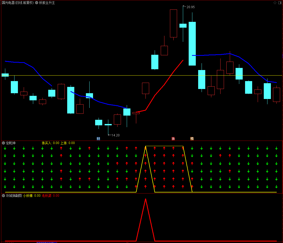Click the 妖股主升王 indicator name
Viewport: 283px width, 243px height.
[47, 3]
